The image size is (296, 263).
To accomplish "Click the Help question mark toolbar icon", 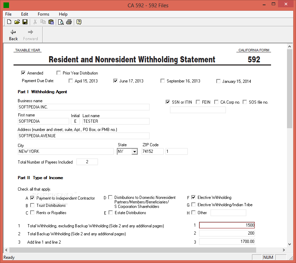I will [x=79, y=22].
